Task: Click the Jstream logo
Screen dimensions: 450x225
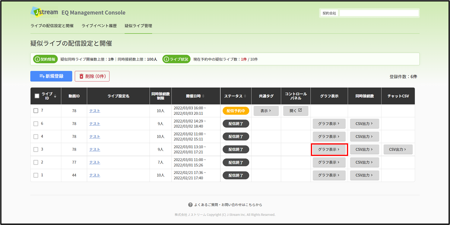Action: point(44,11)
